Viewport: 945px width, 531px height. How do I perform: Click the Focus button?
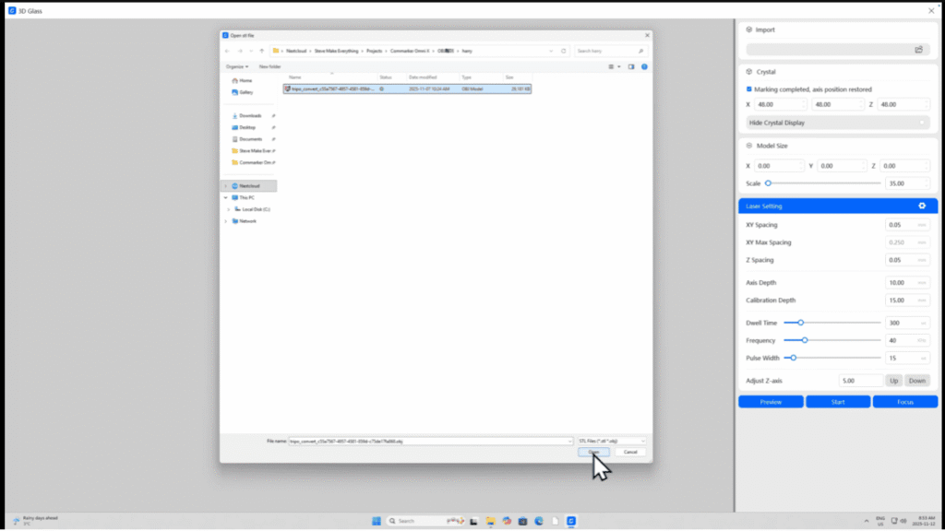904,402
